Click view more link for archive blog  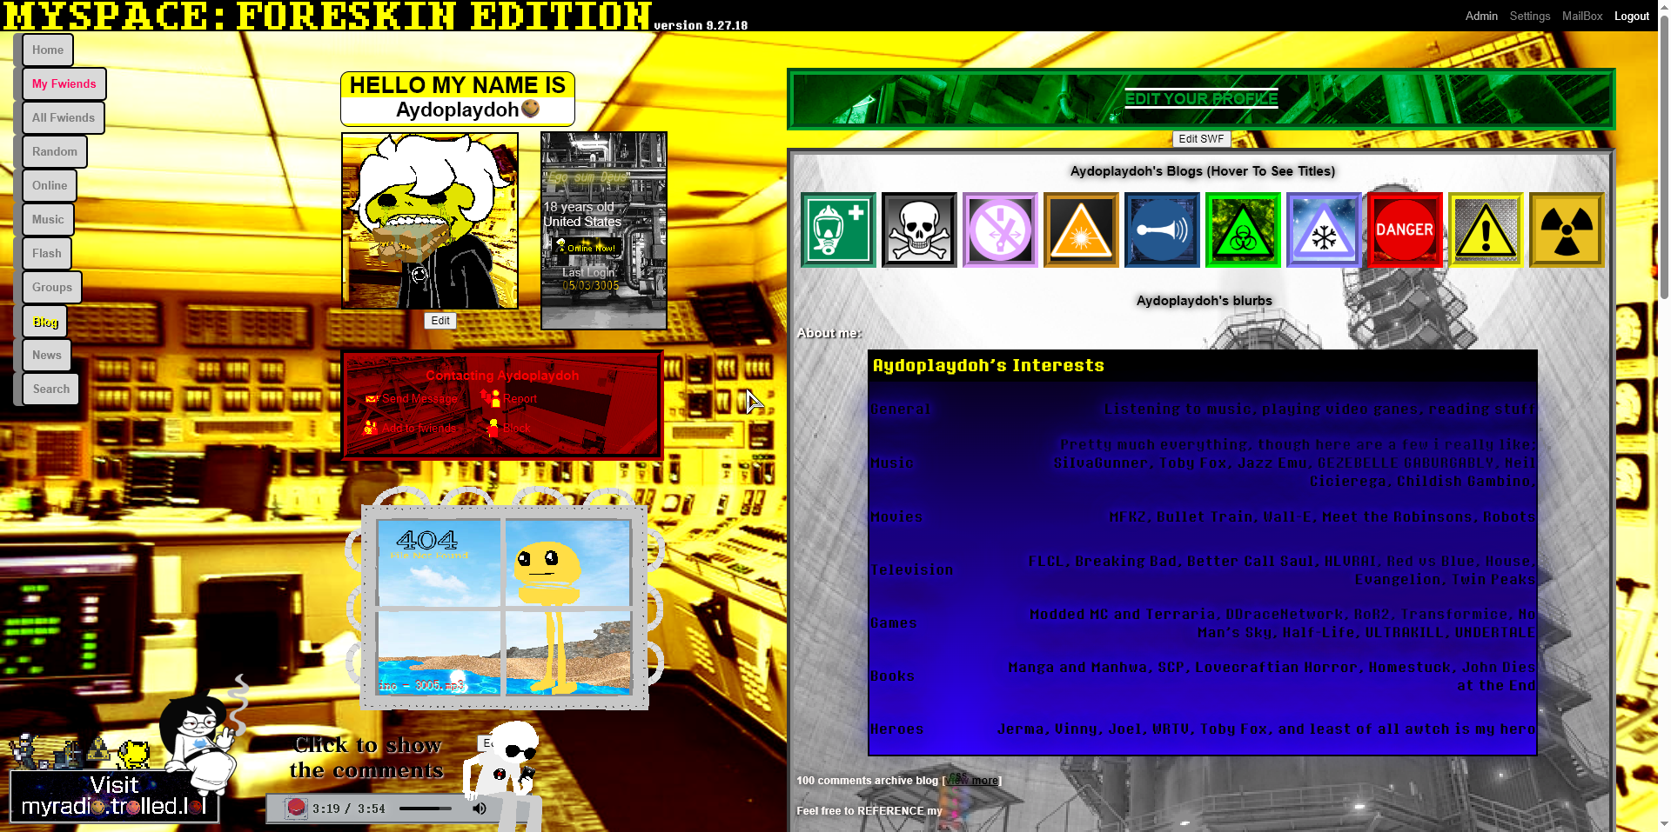pyautogui.click(x=973, y=780)
